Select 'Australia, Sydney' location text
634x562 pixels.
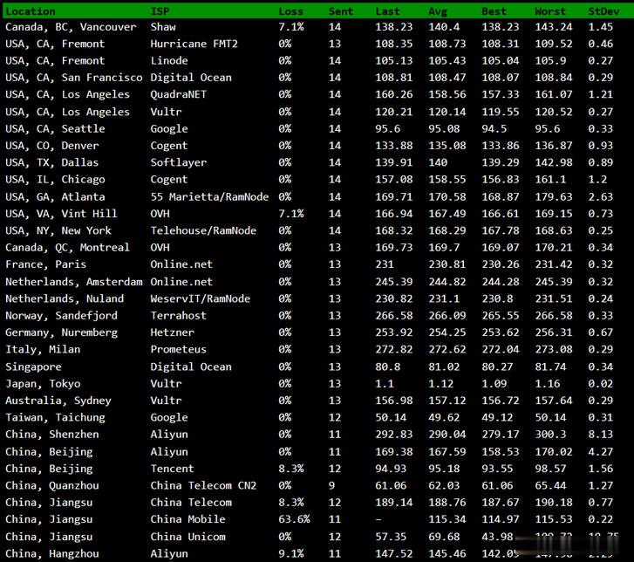click(x=58, y=401)
